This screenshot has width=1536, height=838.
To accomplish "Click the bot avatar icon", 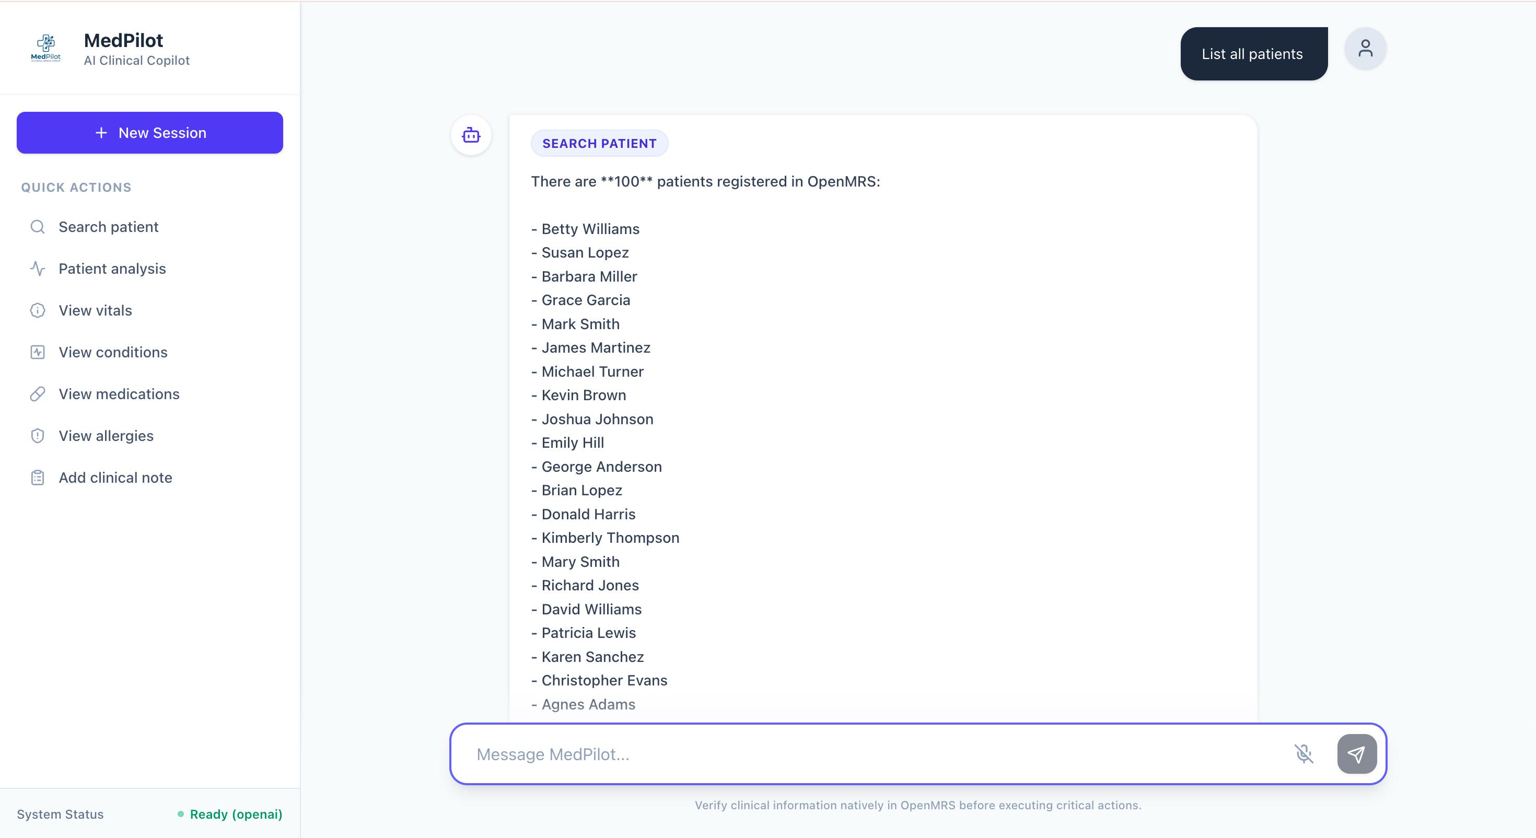I will click(471, 135).
